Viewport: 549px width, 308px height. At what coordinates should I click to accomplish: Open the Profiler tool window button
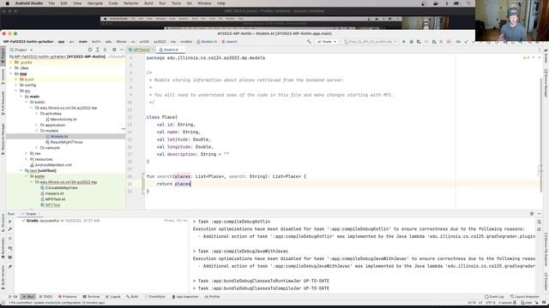[x=212, y=297]
